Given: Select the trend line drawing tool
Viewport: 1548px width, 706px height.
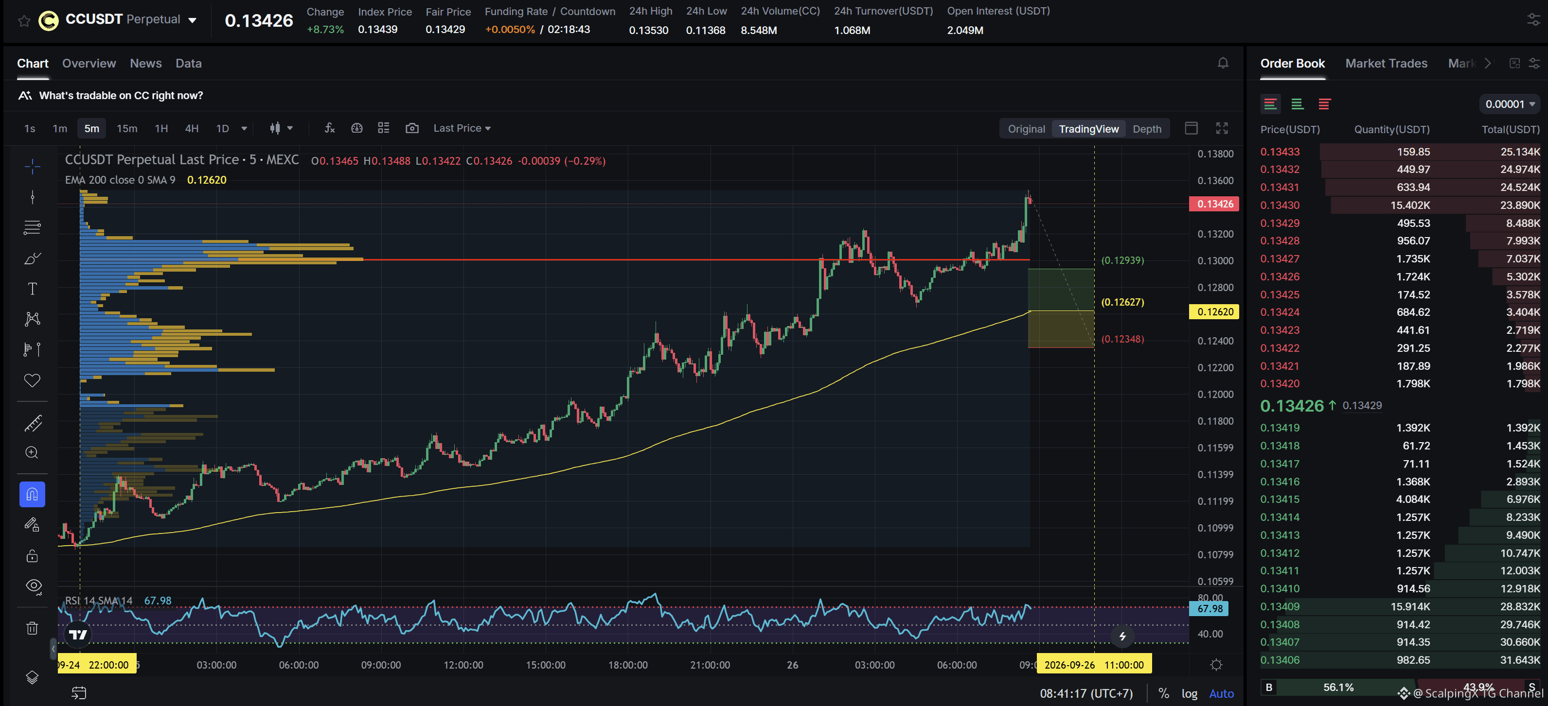Looking at the screenshot, I should click(x=33, y=197).
